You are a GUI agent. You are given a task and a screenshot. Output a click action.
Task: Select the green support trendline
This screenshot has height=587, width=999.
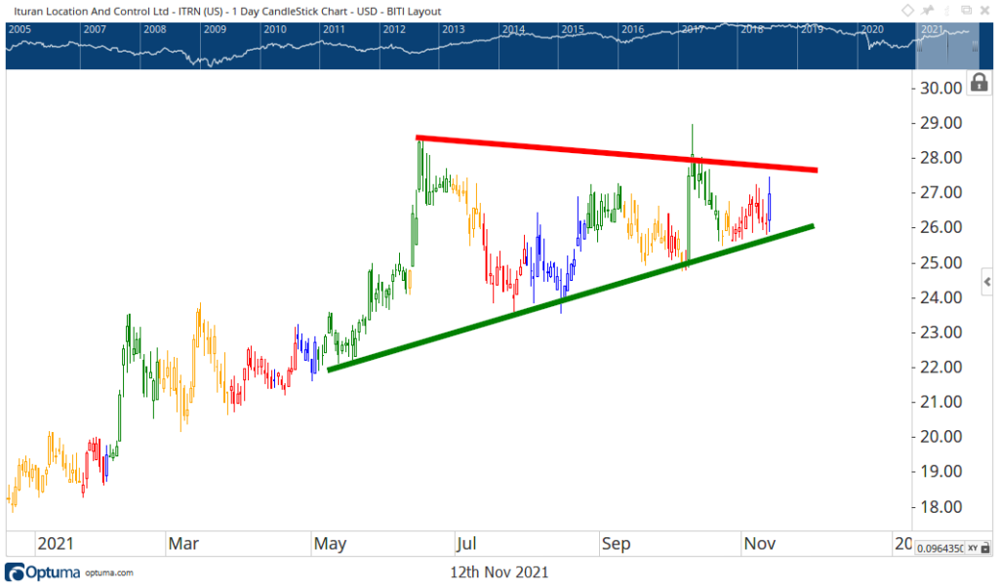click(x=570, y=297)
